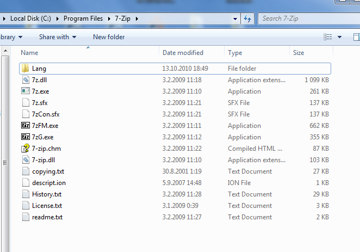Select the 7z.dll file icon
Viewport: 360px width, 252px height.
coord(26,80)
